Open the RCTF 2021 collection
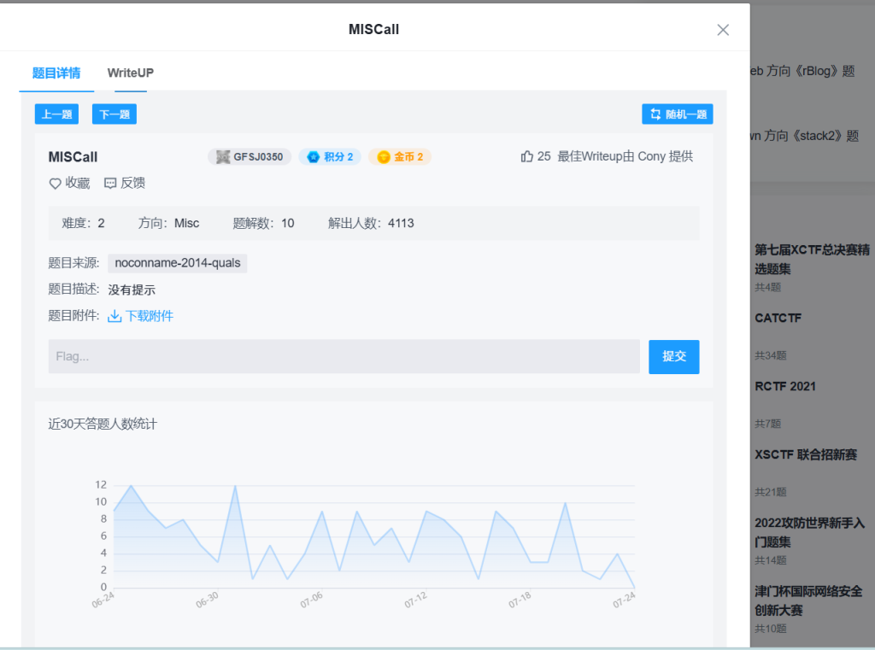This screenshot has height=650, width=875. [x=784, y=386]
